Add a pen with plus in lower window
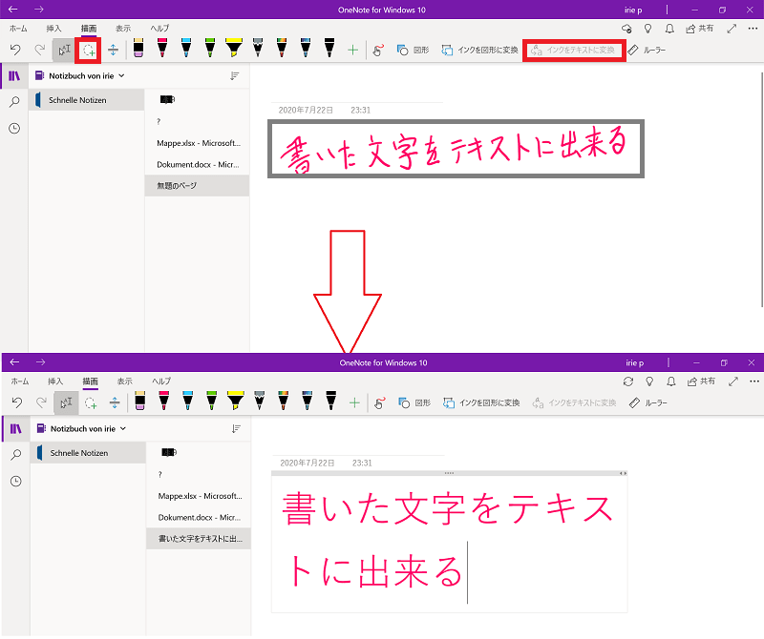The image size is (764, 639). [x=354, y=402]
